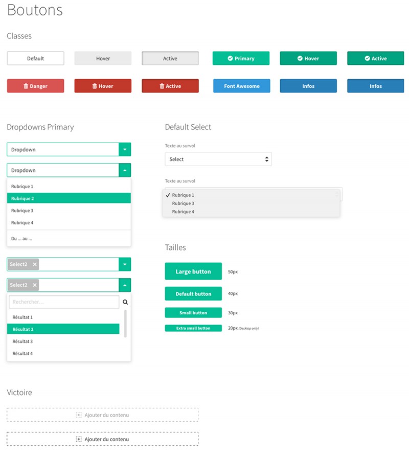
Task: Collapse the open Dropdown list with its up caret
Action: point(125,170)
